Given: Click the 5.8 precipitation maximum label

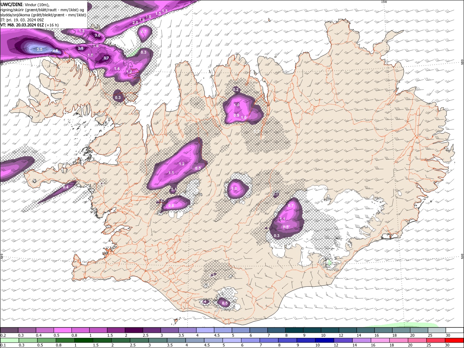Looking at the screenshot, I should 40,49.
